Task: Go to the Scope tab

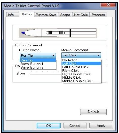Action: [65, 15]
